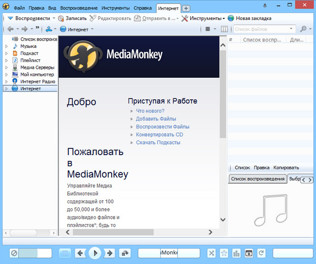This screenshot has height=264, width=316.
Task: Click the search magnifier icon
Action: [x=303, y=29]
